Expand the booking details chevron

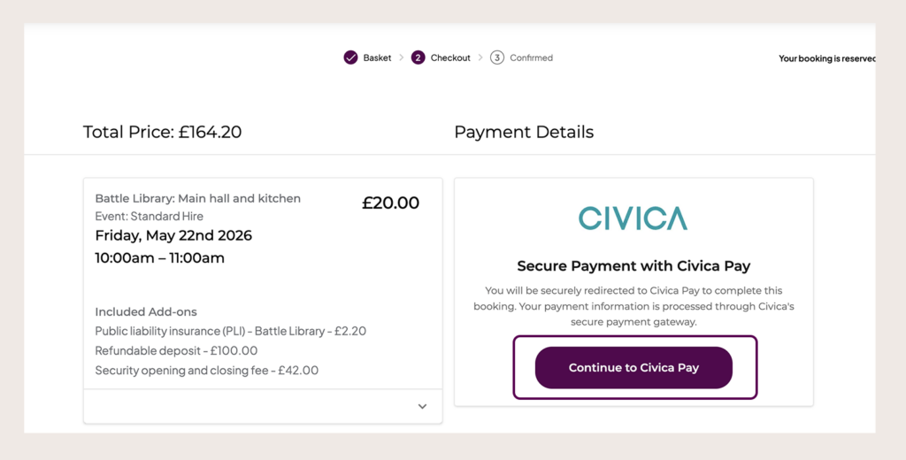click(x=422, y=406)
